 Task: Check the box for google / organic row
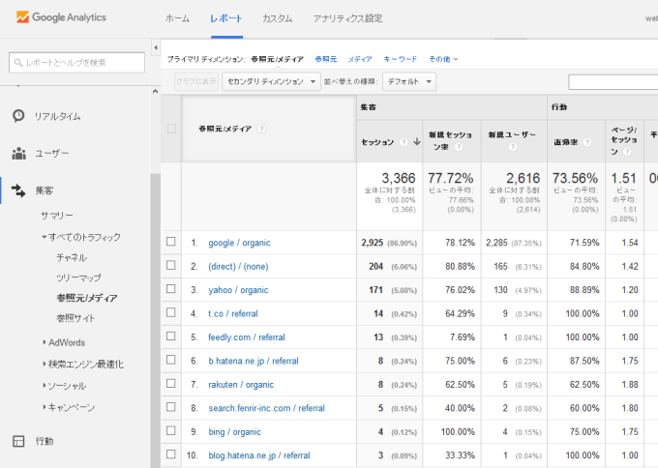[x=171, y=242]
